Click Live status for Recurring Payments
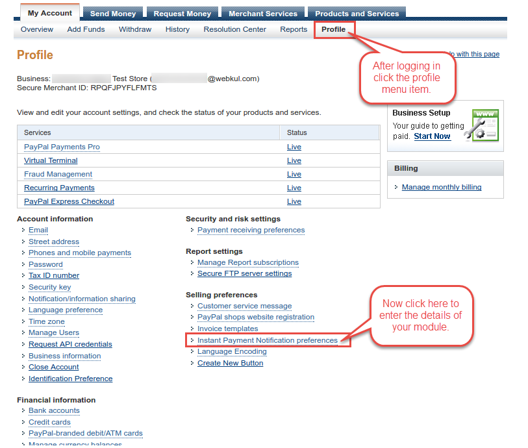 pyautogui.click(x=294, y=188)
